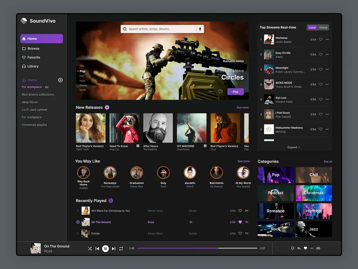Skip to the next track
Viewport: 358px width, 269px height.
click(x=114, y=249)
